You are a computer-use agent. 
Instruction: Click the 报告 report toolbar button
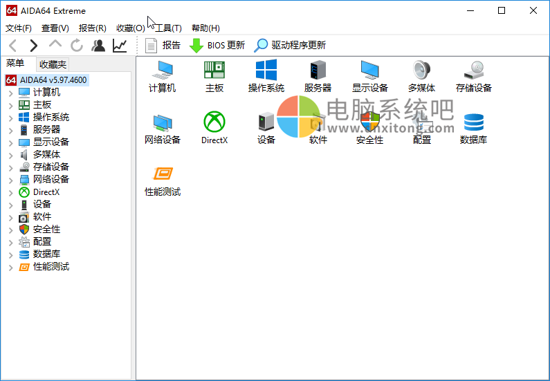pyautogui.click(x=163, y=45)
